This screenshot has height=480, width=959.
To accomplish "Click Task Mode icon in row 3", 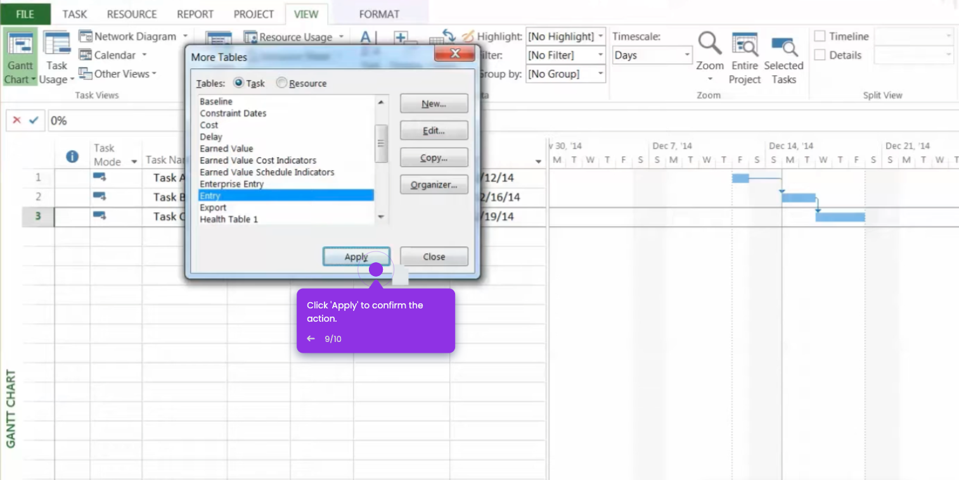I will tap(100, 216).
